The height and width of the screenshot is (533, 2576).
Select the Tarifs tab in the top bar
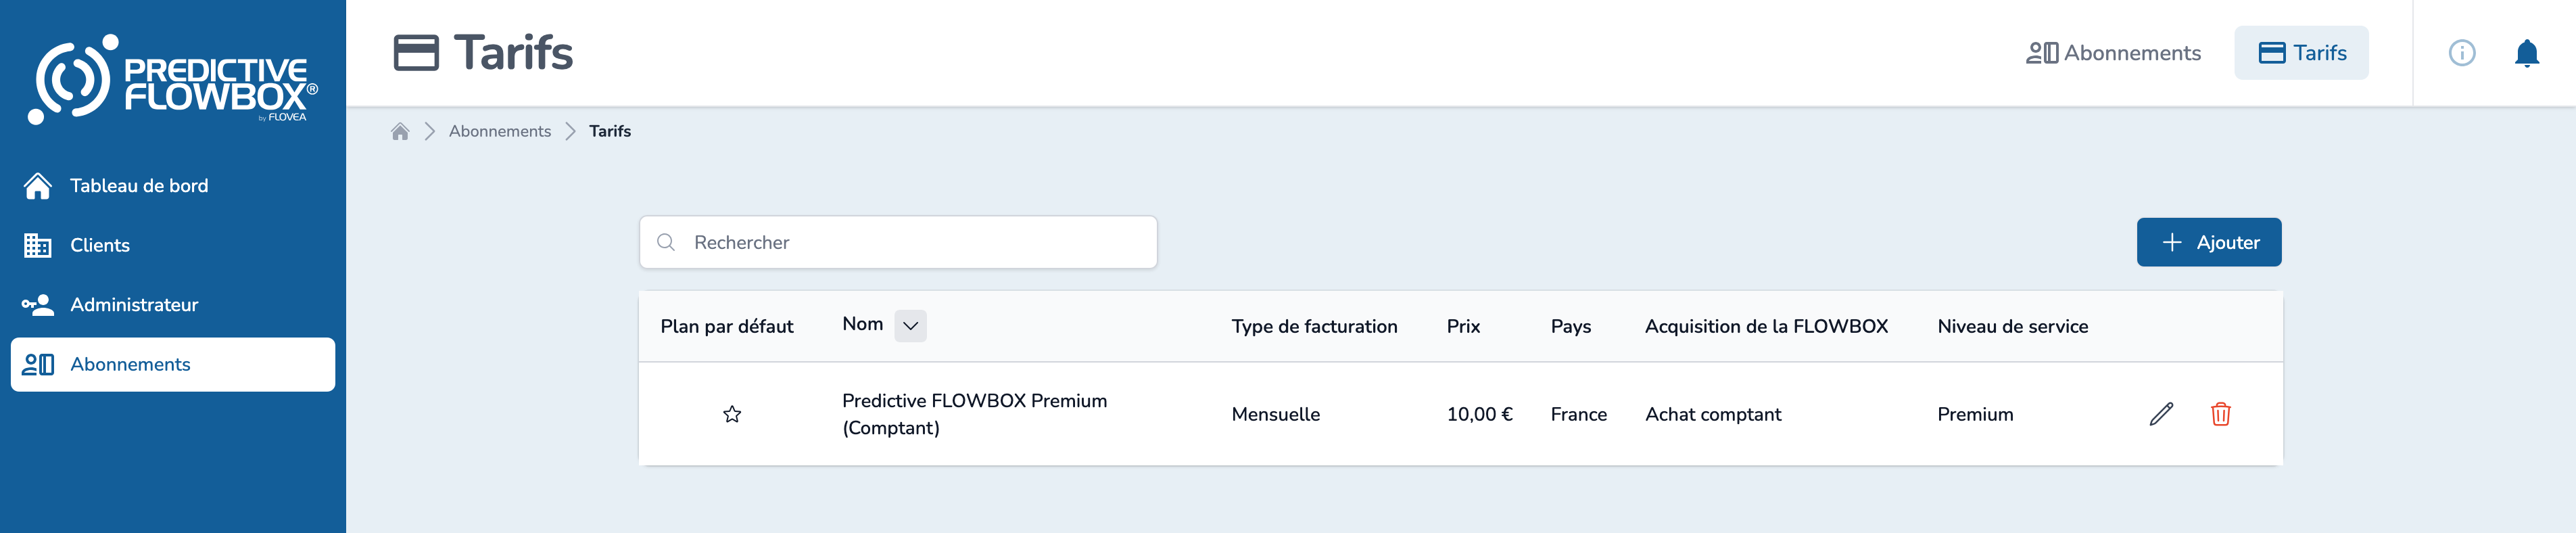pos(2301,52)
